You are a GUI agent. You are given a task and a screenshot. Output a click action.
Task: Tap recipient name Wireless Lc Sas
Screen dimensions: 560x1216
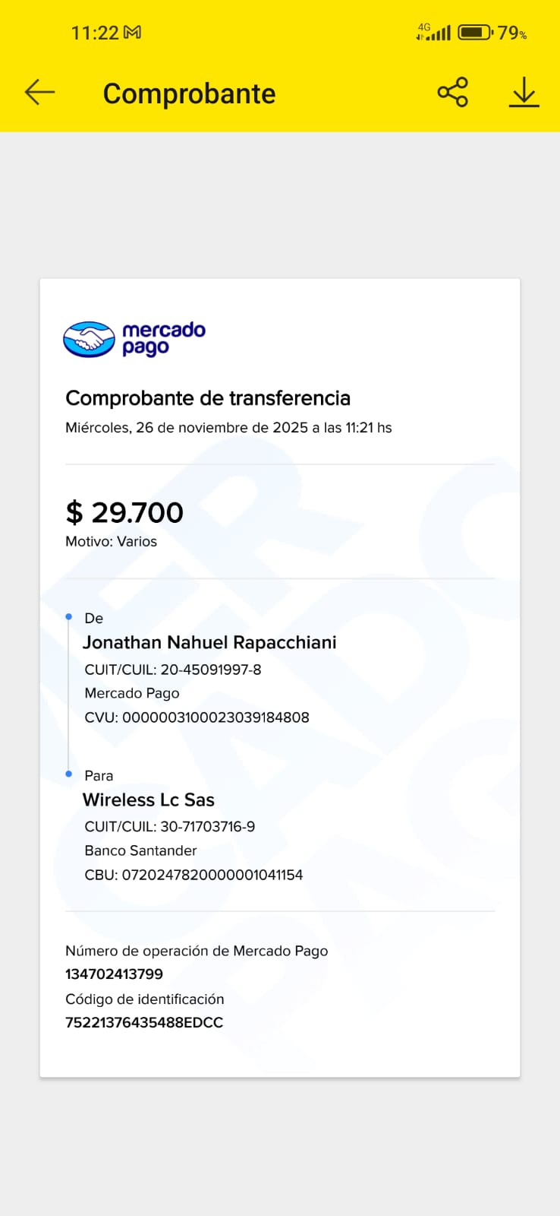tap(149, 800)
